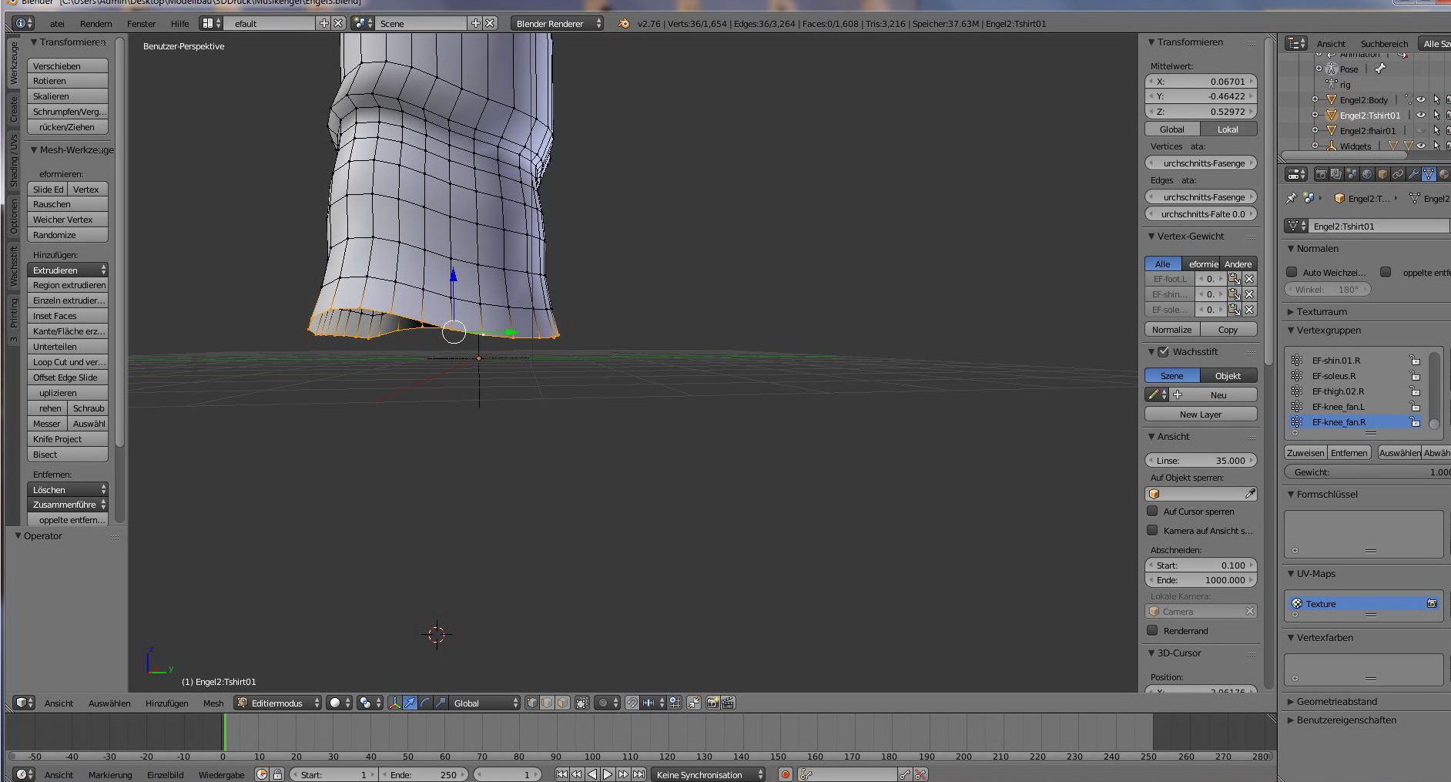Hide Engel2:Body using its eye icon
Image resolution: width=1451 pixels, height=782 pixels.
(1421, 99)
